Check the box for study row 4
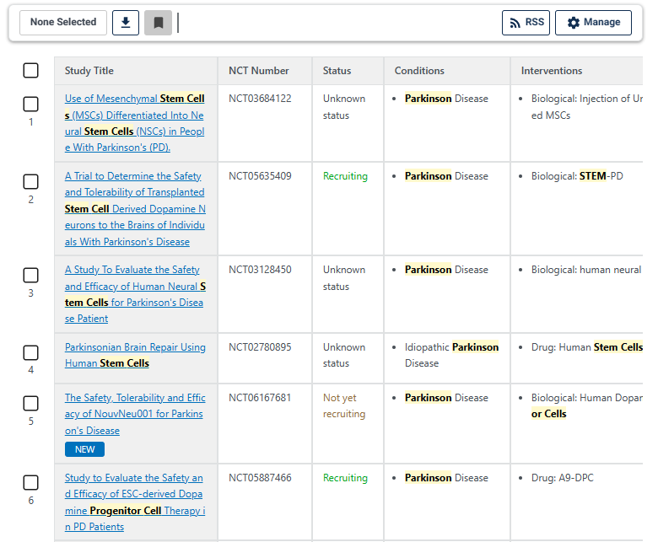Viewport: 658px width, 542px height. pyautogui.click(x=30, y=352)
